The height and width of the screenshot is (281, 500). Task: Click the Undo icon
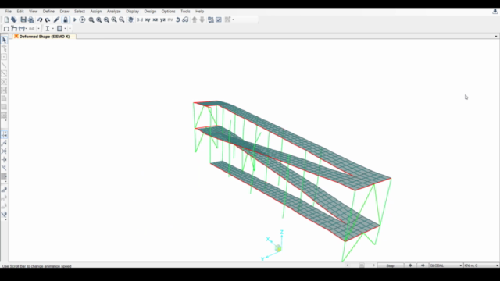click(x=40, y=20)
